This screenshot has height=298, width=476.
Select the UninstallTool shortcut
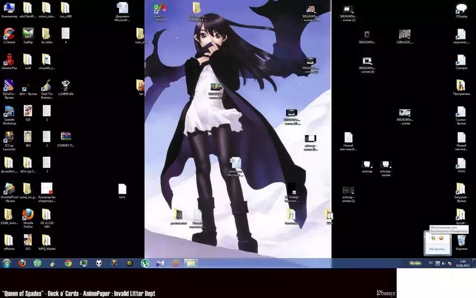[9, 193]
